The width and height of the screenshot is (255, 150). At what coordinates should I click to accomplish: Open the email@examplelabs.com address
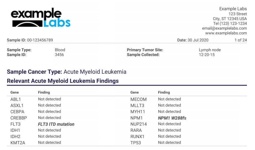point(224,28)
